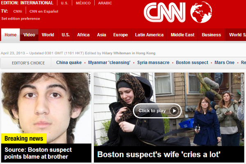Screen dimensions: 246x164
Task: Open headline 'Boston suspect points blame at brother'
Action: [x=38, y=153]
